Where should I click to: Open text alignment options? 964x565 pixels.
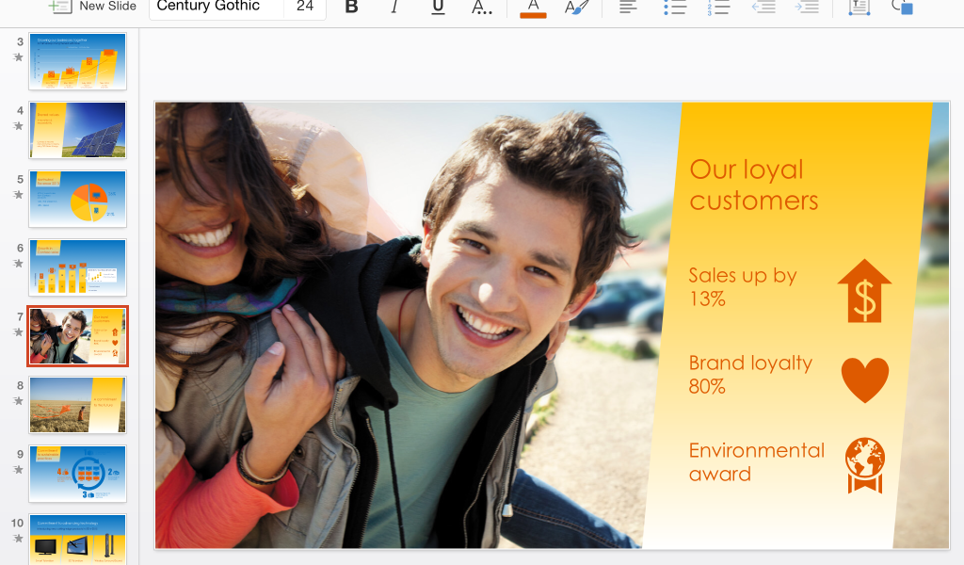(x=628, y=8)
